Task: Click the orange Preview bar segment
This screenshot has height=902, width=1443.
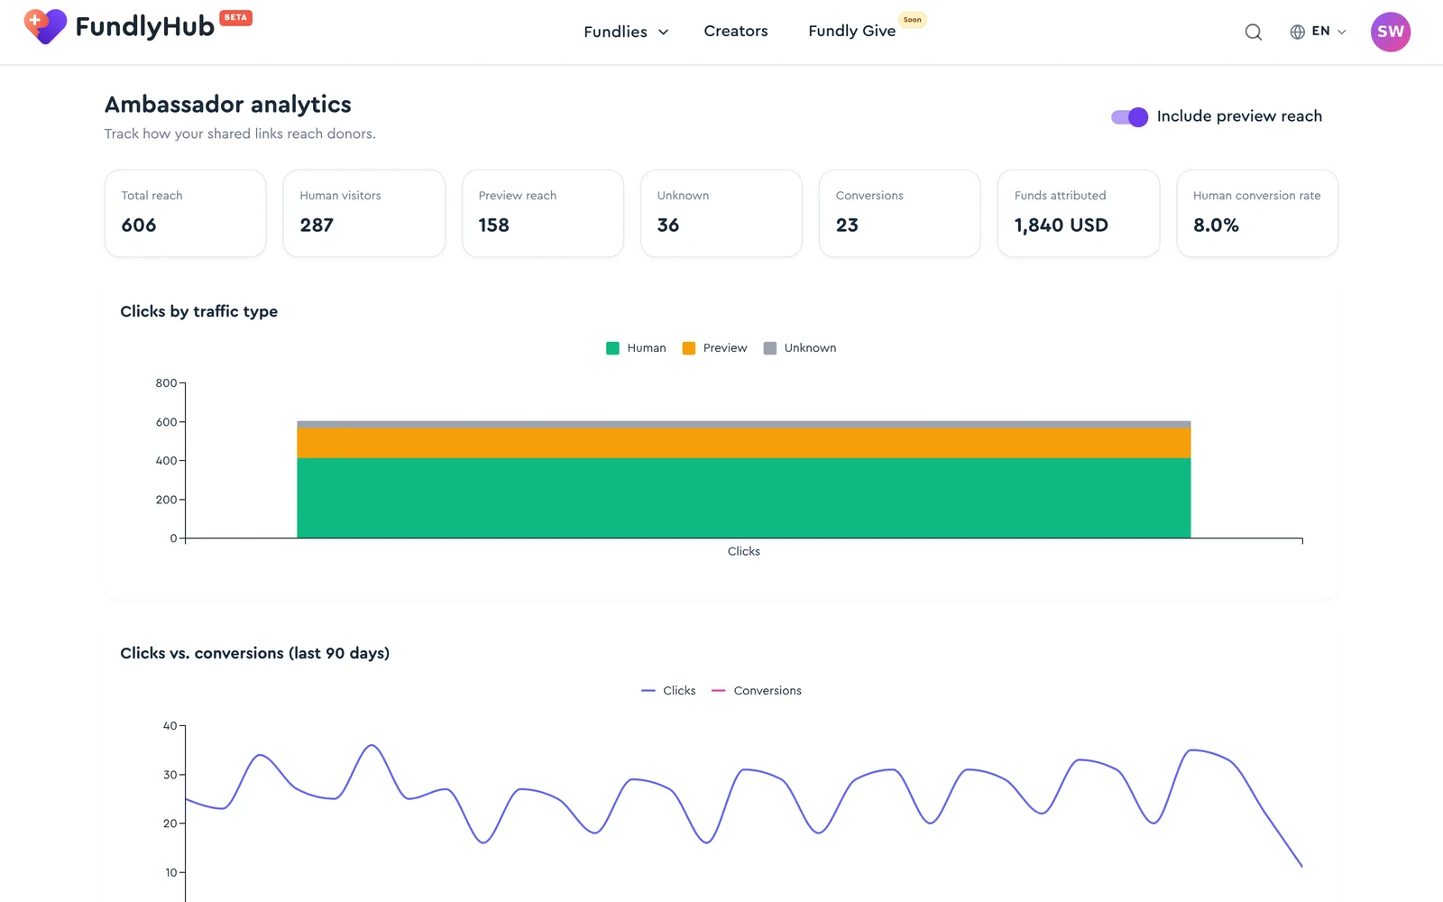Action: pos(744,443)
